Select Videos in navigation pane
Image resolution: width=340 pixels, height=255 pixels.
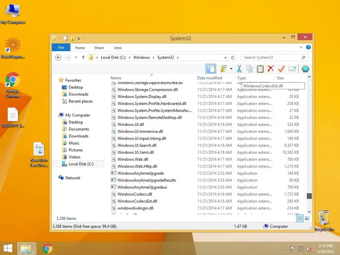pos(74,157)
